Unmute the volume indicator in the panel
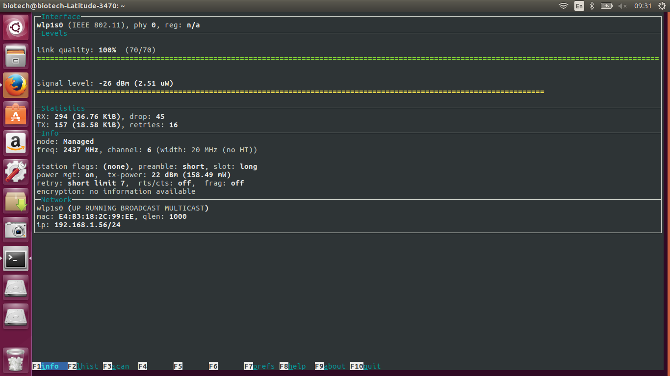This screenshot has width=670, height=376. [x=623, y=6]
